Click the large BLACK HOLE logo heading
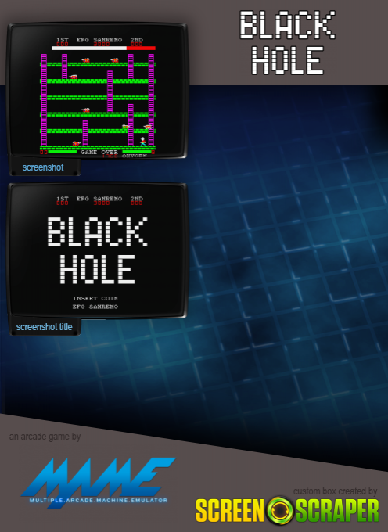The height and width of the screenshot is (532, 388). pyautogui.click(x=288, y=42)
